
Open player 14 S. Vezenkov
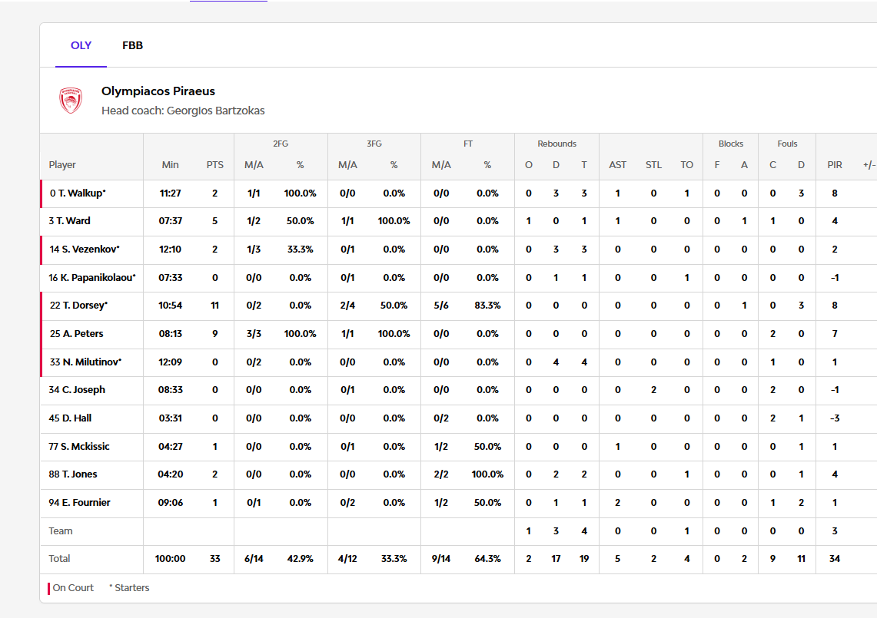click(85, 250)
